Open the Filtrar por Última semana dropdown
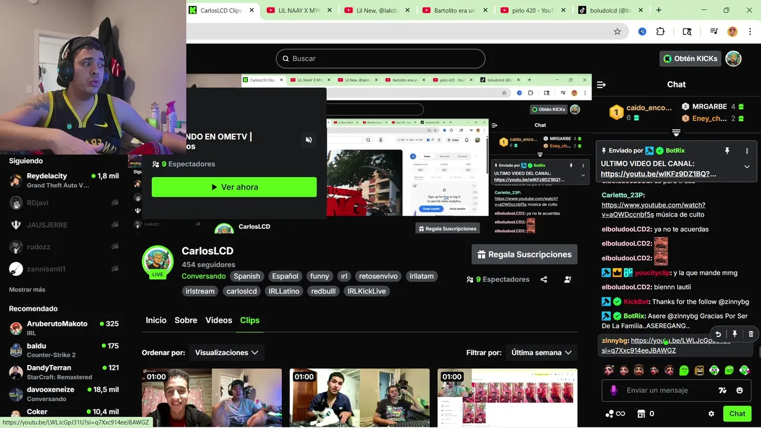Viewport: 761px width, 428px height. (x=541, y=353)
